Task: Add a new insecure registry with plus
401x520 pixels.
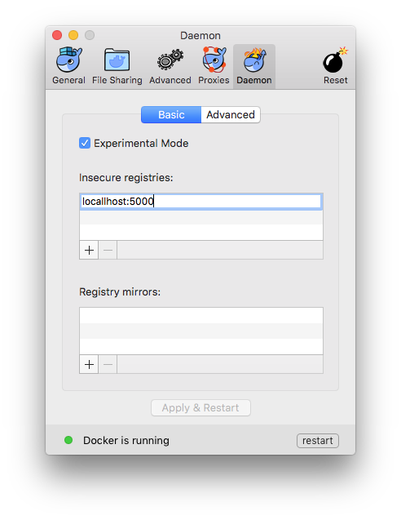Action: coord(89,250)
